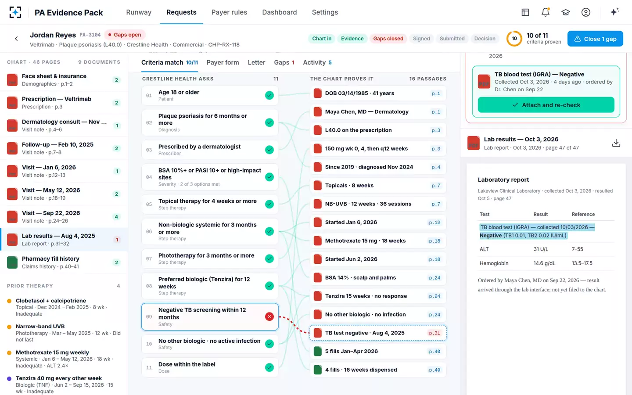The image size is (632, 395).
Task: Switch to the Payer form sub-tab
Action: [x=223, y=62]
